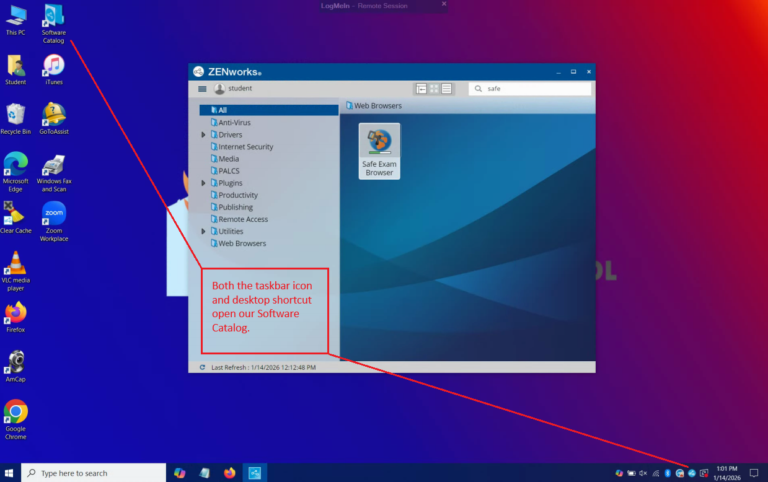768x482 pixels.
Task: Open the ZENworks hamburger menu
Action: [202, 89]
